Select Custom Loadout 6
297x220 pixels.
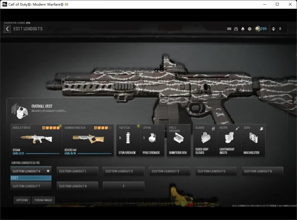tap(262, 171)
